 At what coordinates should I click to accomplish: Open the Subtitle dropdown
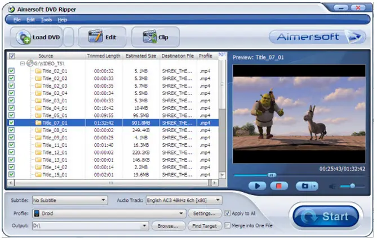[x=70, y=200]
